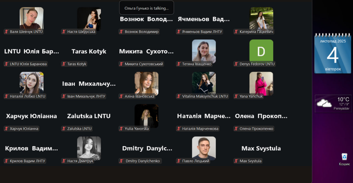The height and width of the screenshot is (183, 353).
Task: Click the Vitalina Maksymchuk LNTU name label
Action: (x=205, y=96)
